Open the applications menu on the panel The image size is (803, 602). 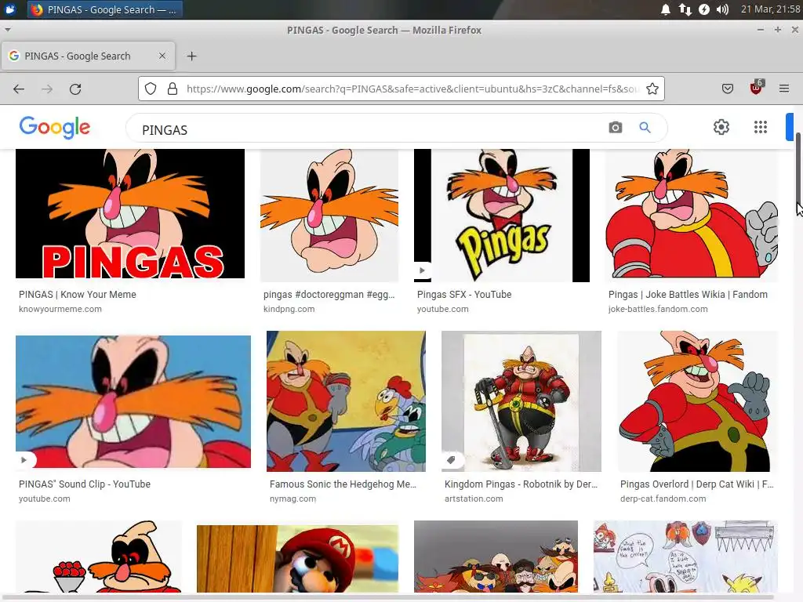(10, 9)
